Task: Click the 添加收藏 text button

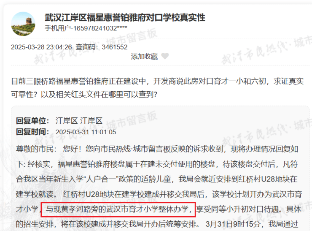Action: [144, 57]
